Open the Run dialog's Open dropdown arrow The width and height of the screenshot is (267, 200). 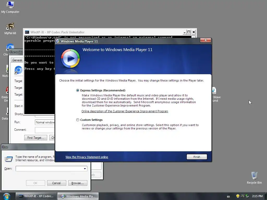(x=85, y=168)
